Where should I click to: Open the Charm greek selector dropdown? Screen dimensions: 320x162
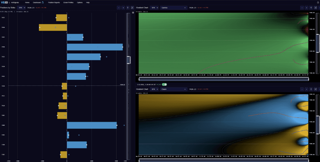point(174,89)
